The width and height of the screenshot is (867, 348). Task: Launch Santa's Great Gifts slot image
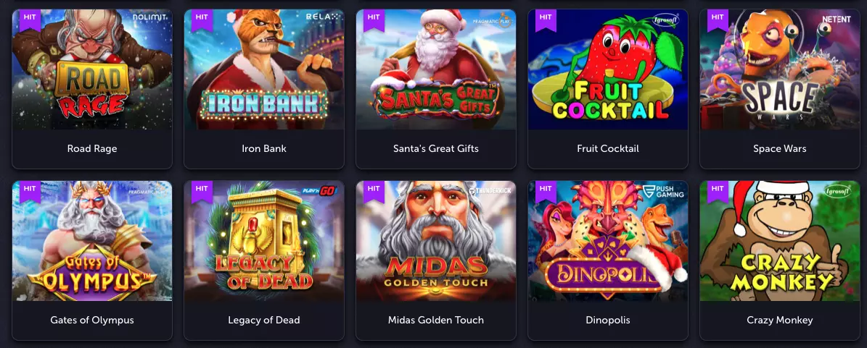[436, 69]
